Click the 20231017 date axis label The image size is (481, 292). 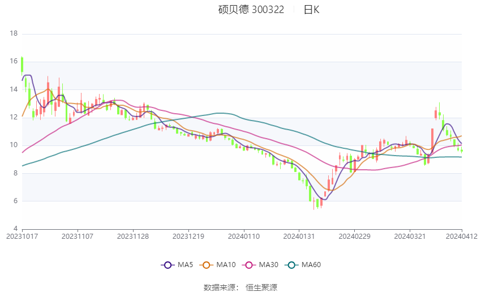[x=22, y=236]
